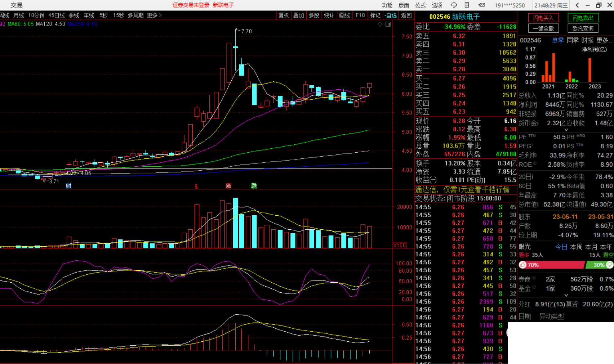Toggle the side panel icon above chart
This screenshot has height=364, width=614.
388,24
